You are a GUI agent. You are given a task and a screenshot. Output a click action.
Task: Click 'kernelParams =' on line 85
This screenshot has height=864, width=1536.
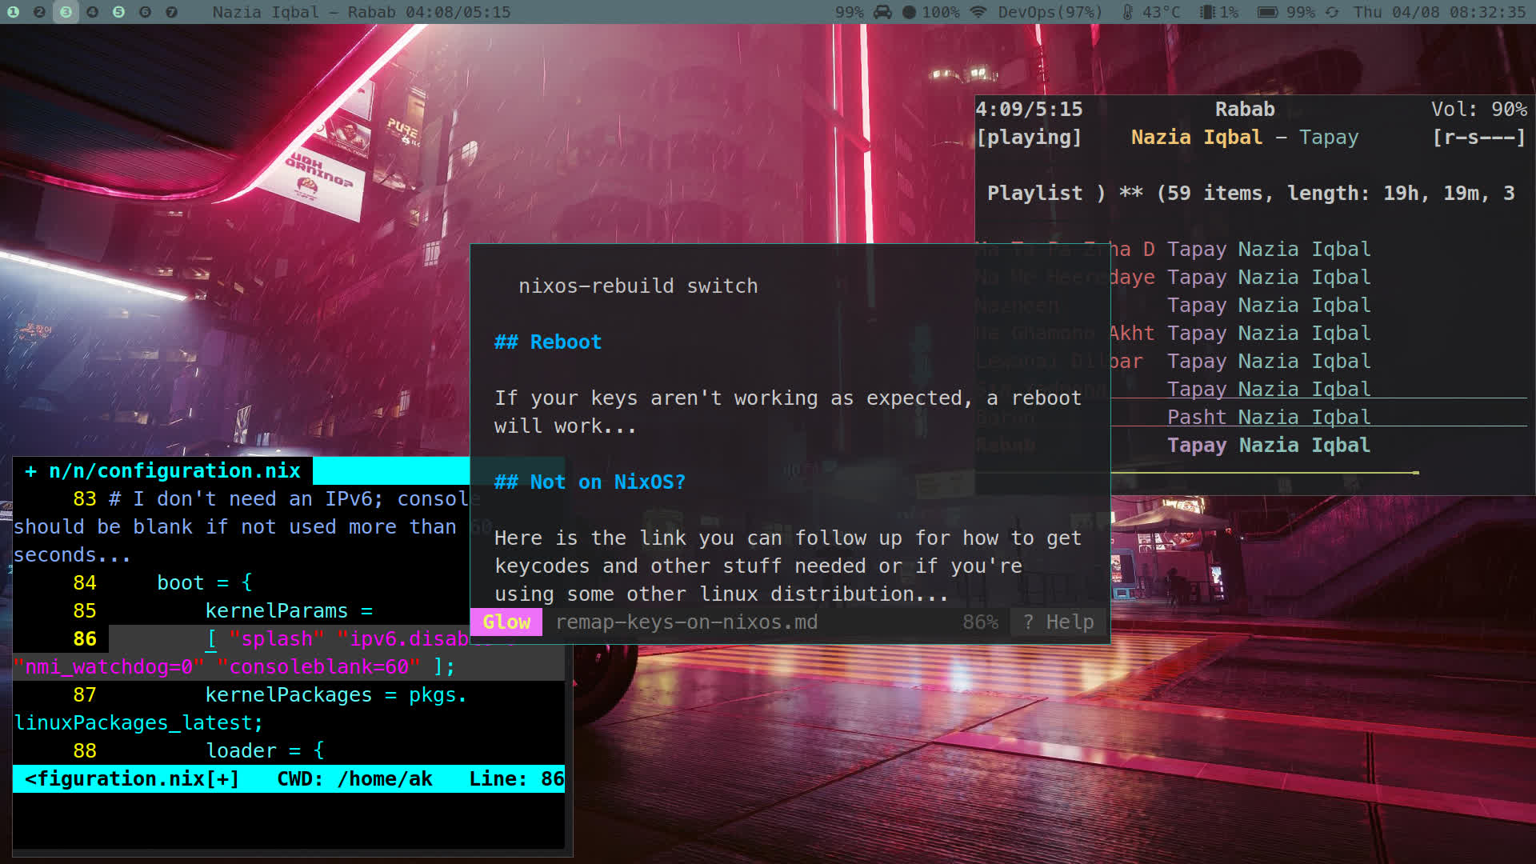[x=289, y=610]
